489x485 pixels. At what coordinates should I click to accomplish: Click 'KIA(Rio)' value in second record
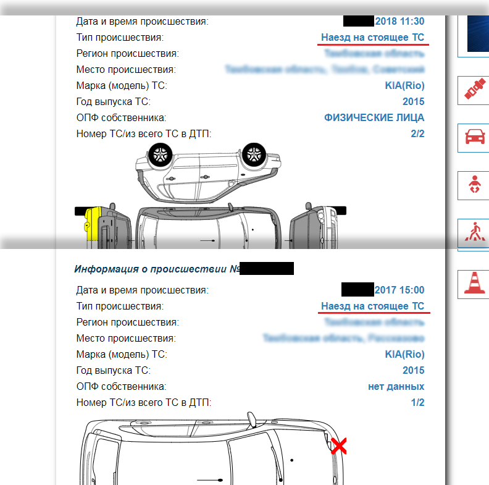click(404, 354)
